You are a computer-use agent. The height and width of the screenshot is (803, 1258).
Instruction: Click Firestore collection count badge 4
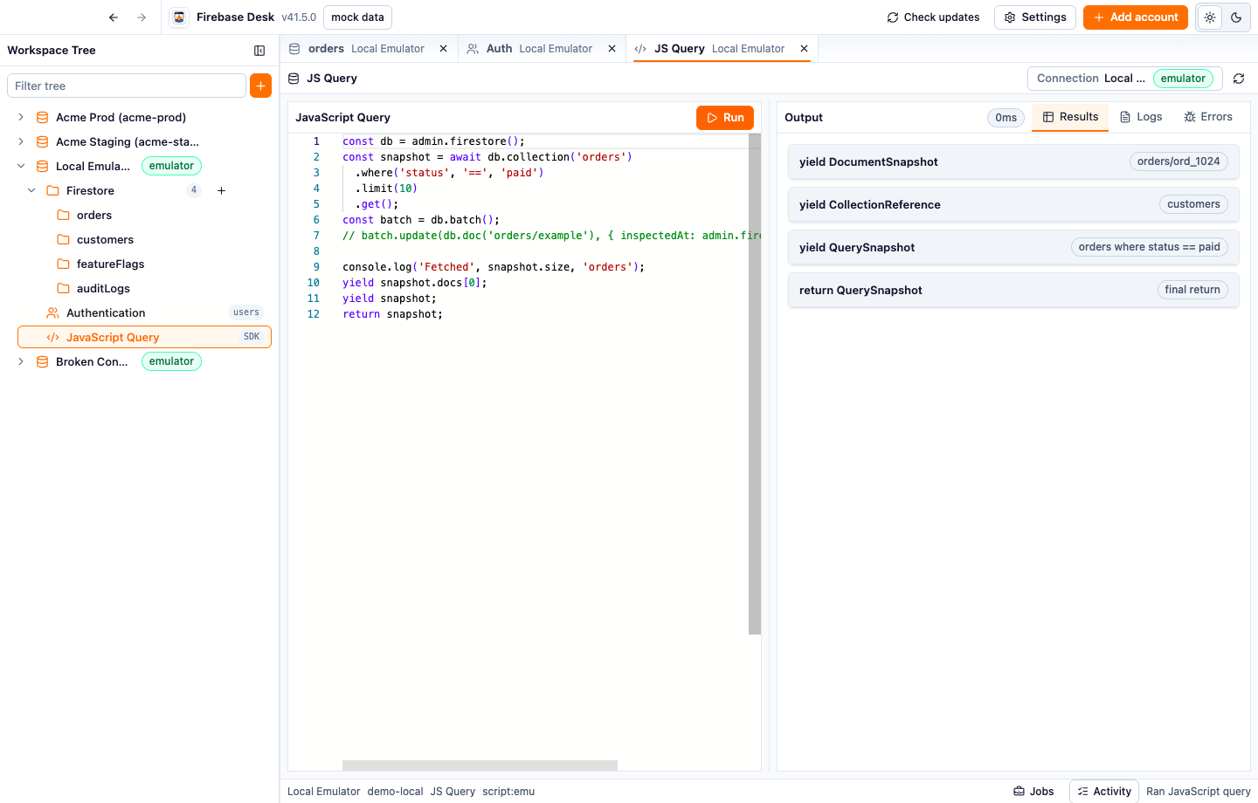[194, 190]
